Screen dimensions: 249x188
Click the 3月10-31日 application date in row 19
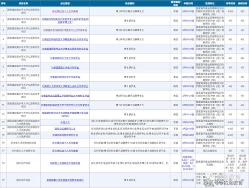coord(188,180)
